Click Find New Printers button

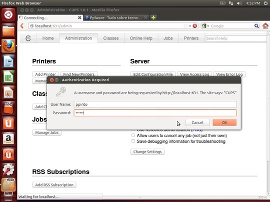[79, 74]
